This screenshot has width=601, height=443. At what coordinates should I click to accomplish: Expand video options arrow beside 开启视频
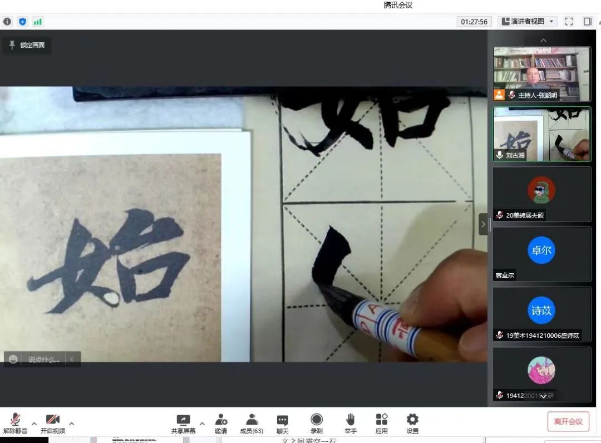(72, 424)
